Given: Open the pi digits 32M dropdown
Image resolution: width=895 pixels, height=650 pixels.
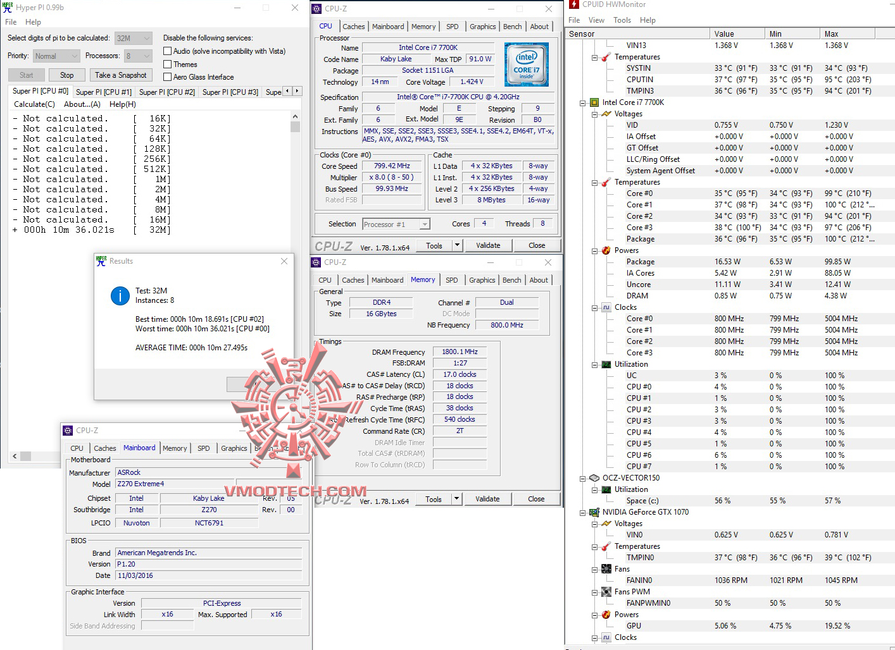Looking at the screenshot, I should [x=134, y=38].
